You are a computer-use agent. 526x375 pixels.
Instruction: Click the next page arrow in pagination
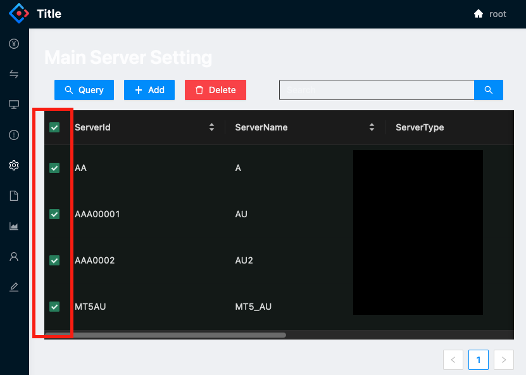tap(503, 359)
